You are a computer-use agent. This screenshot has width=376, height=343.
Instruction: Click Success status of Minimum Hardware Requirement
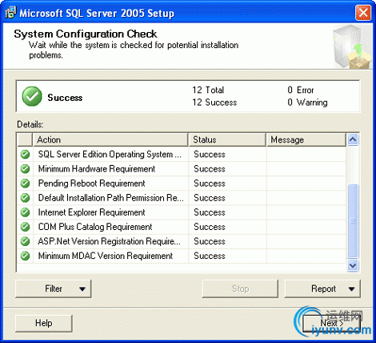tap(210, 169)
